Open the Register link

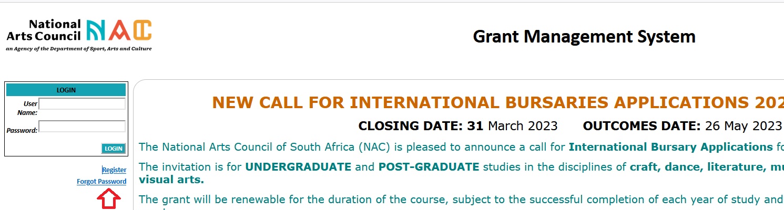click(x=114, y=170)
